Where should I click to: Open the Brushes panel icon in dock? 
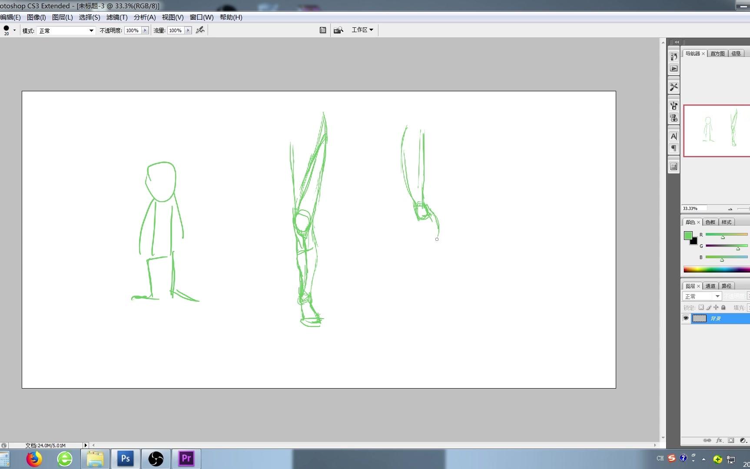[674, 106]
